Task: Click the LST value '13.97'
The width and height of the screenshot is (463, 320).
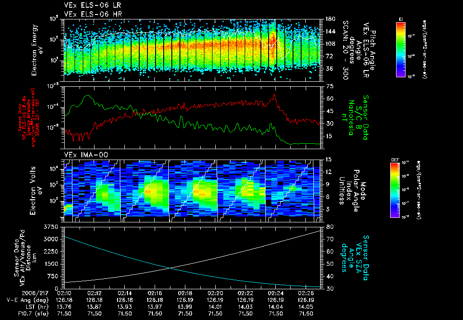Action: click(x=155, y=307)
